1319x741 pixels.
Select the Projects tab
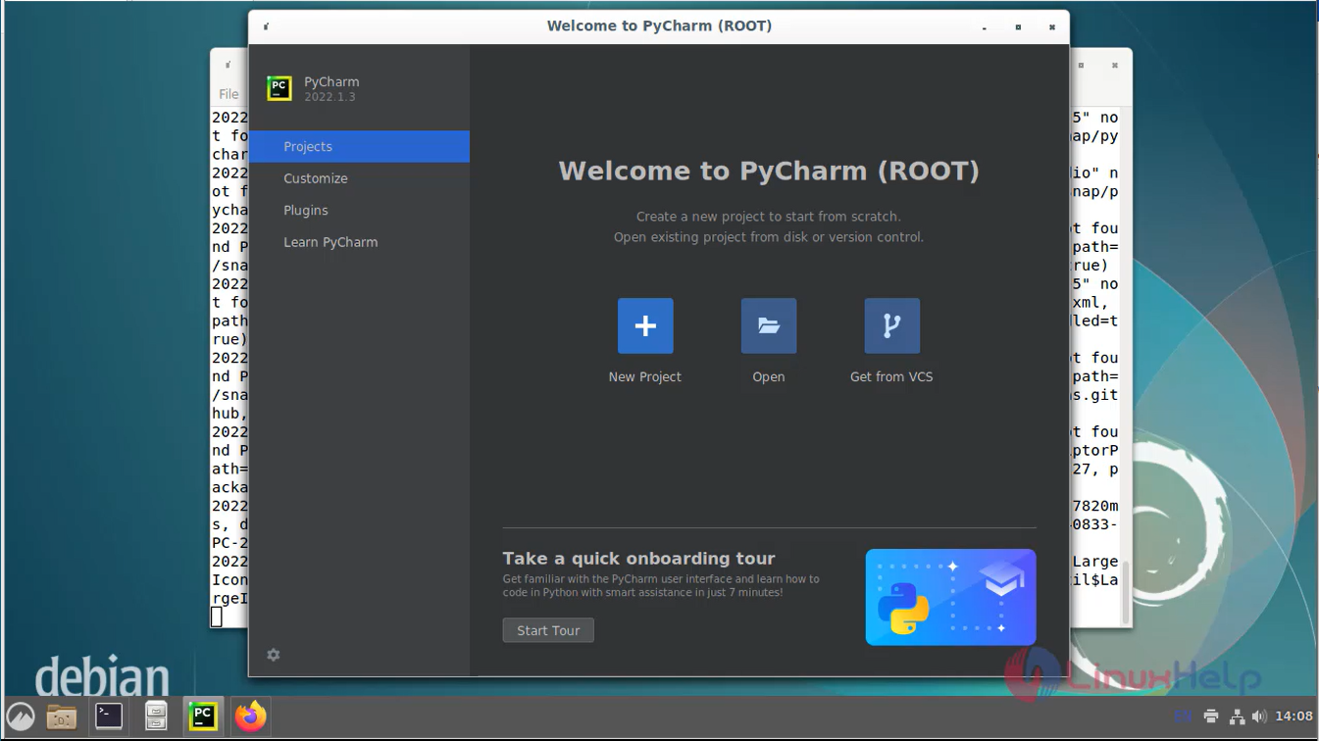click(x=360, y=146)
